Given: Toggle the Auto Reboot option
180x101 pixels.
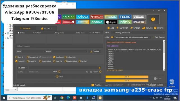Looking at the screenshot, I should [x=58, y=57].
